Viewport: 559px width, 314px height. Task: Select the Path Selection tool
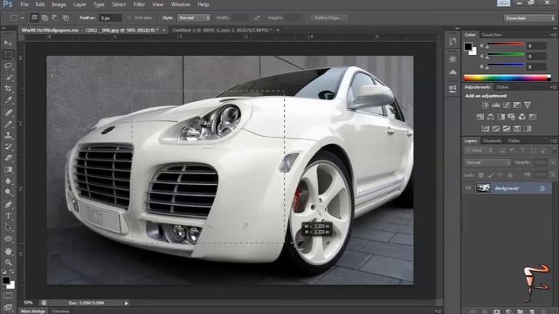(8, 228)
